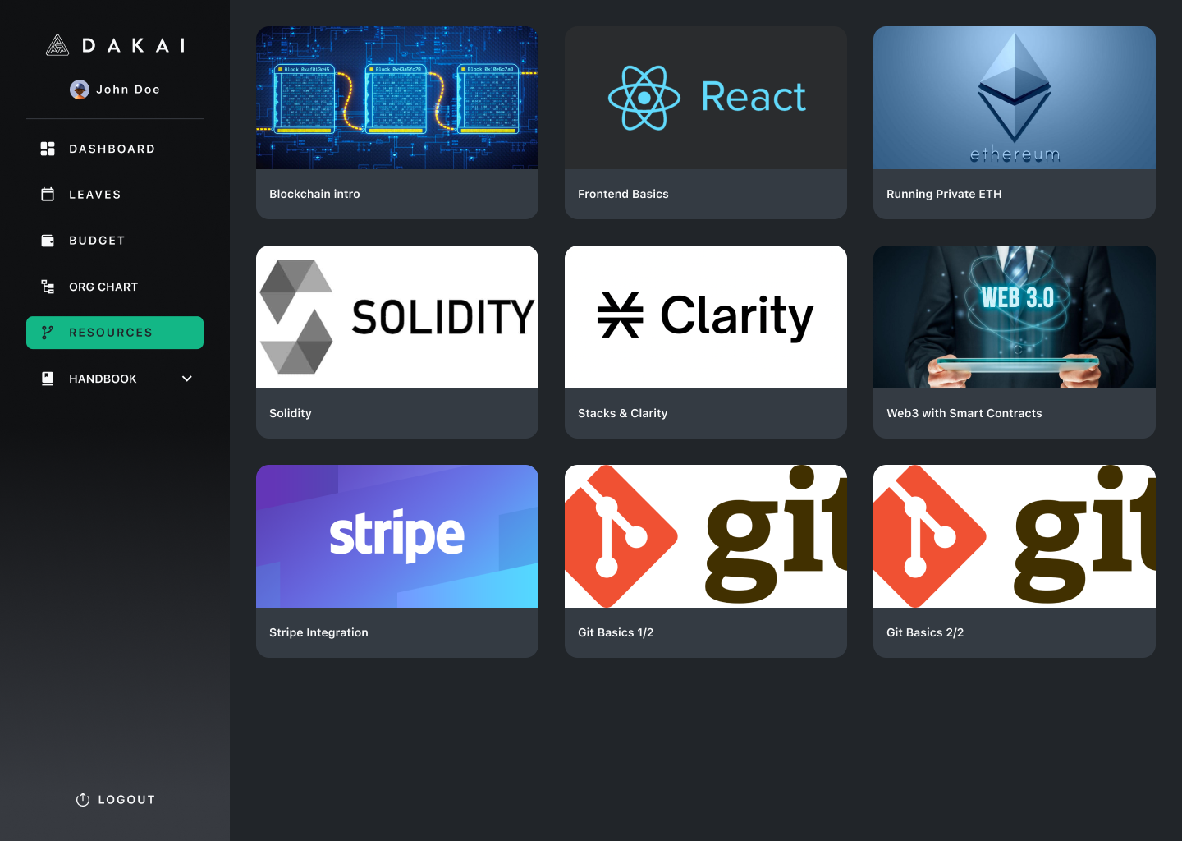Click the DAKAI triangle logo icon
The width and height of the screenshot is (1182, 841).
click(x=57, y=45)
